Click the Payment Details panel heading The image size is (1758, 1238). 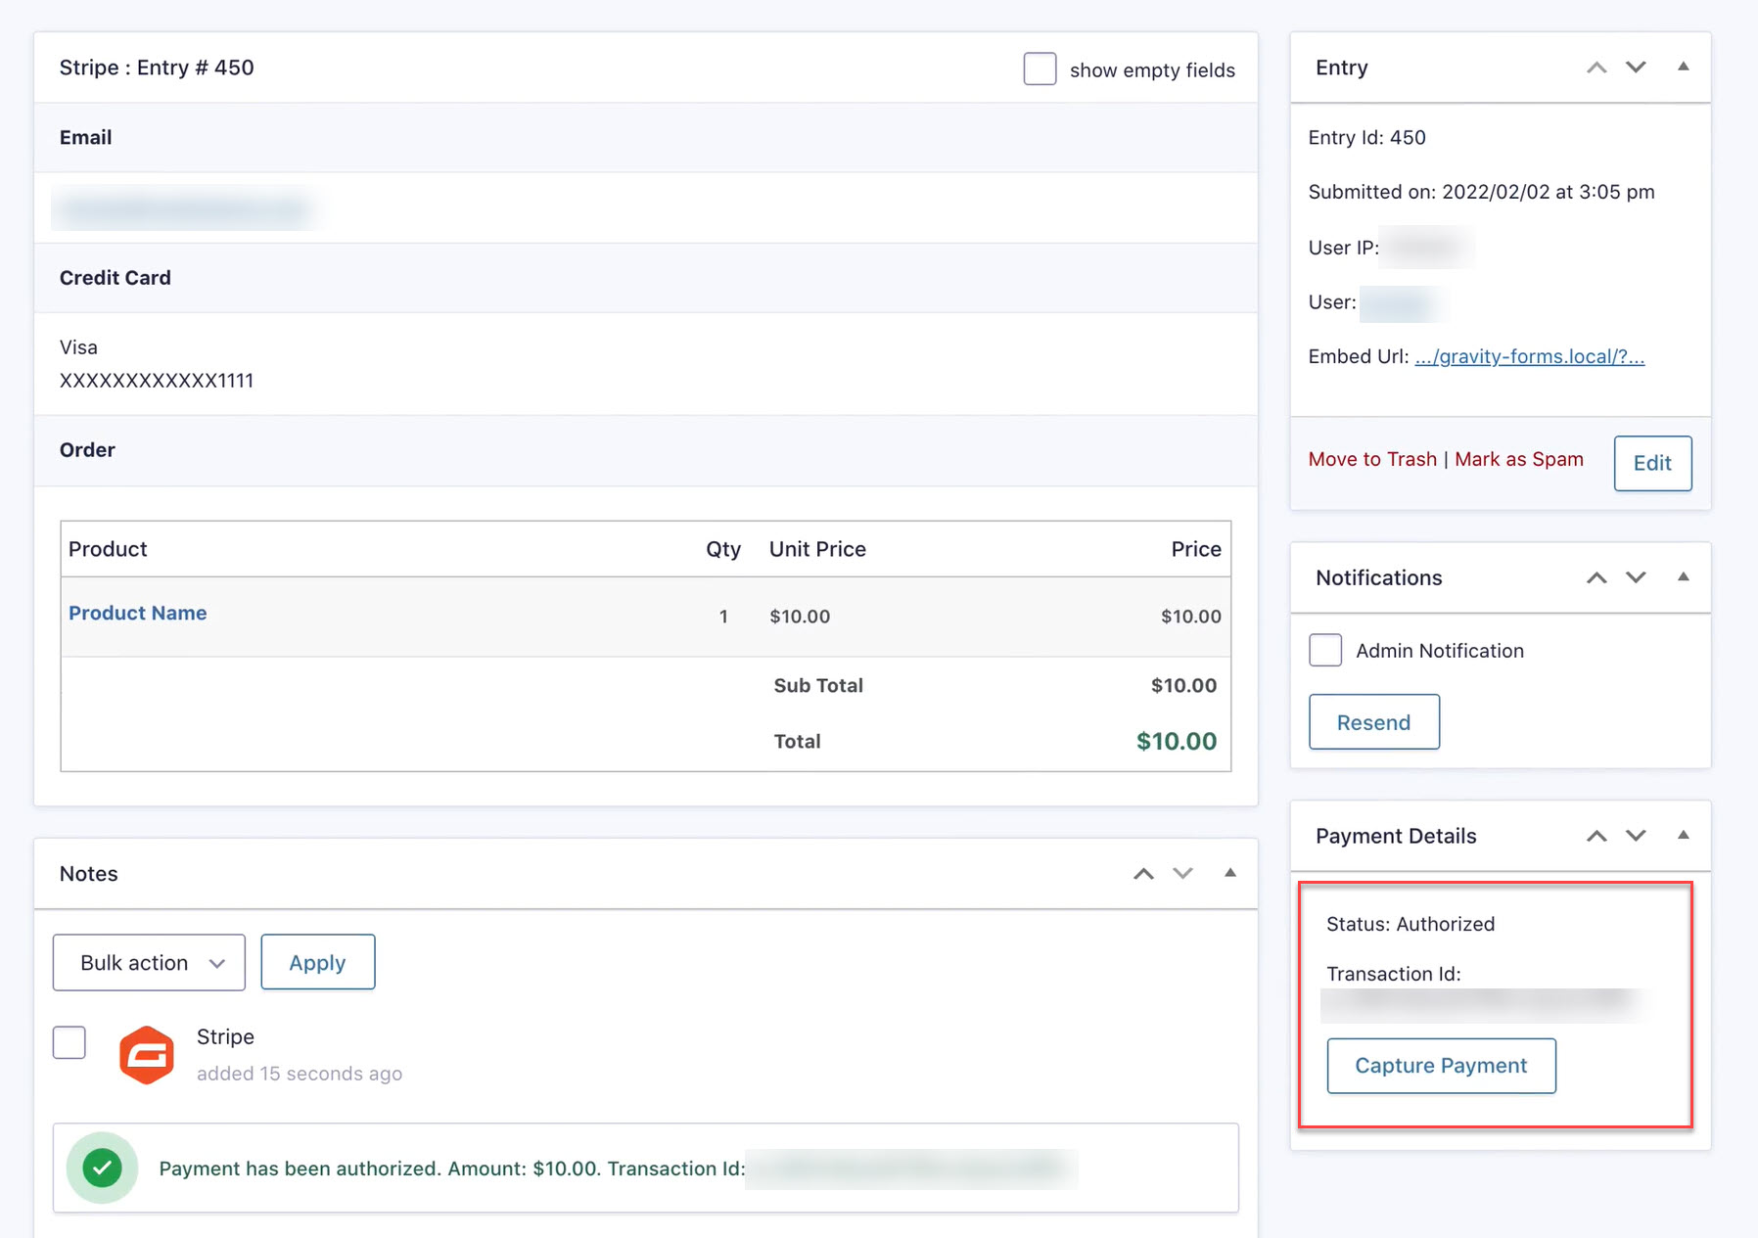point(1396,836)
